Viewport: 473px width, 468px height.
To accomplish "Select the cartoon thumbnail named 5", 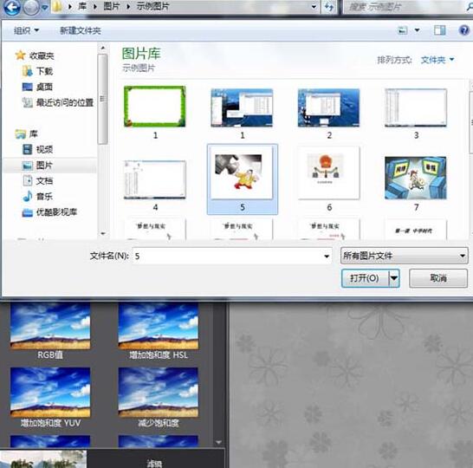I will 243,179.
